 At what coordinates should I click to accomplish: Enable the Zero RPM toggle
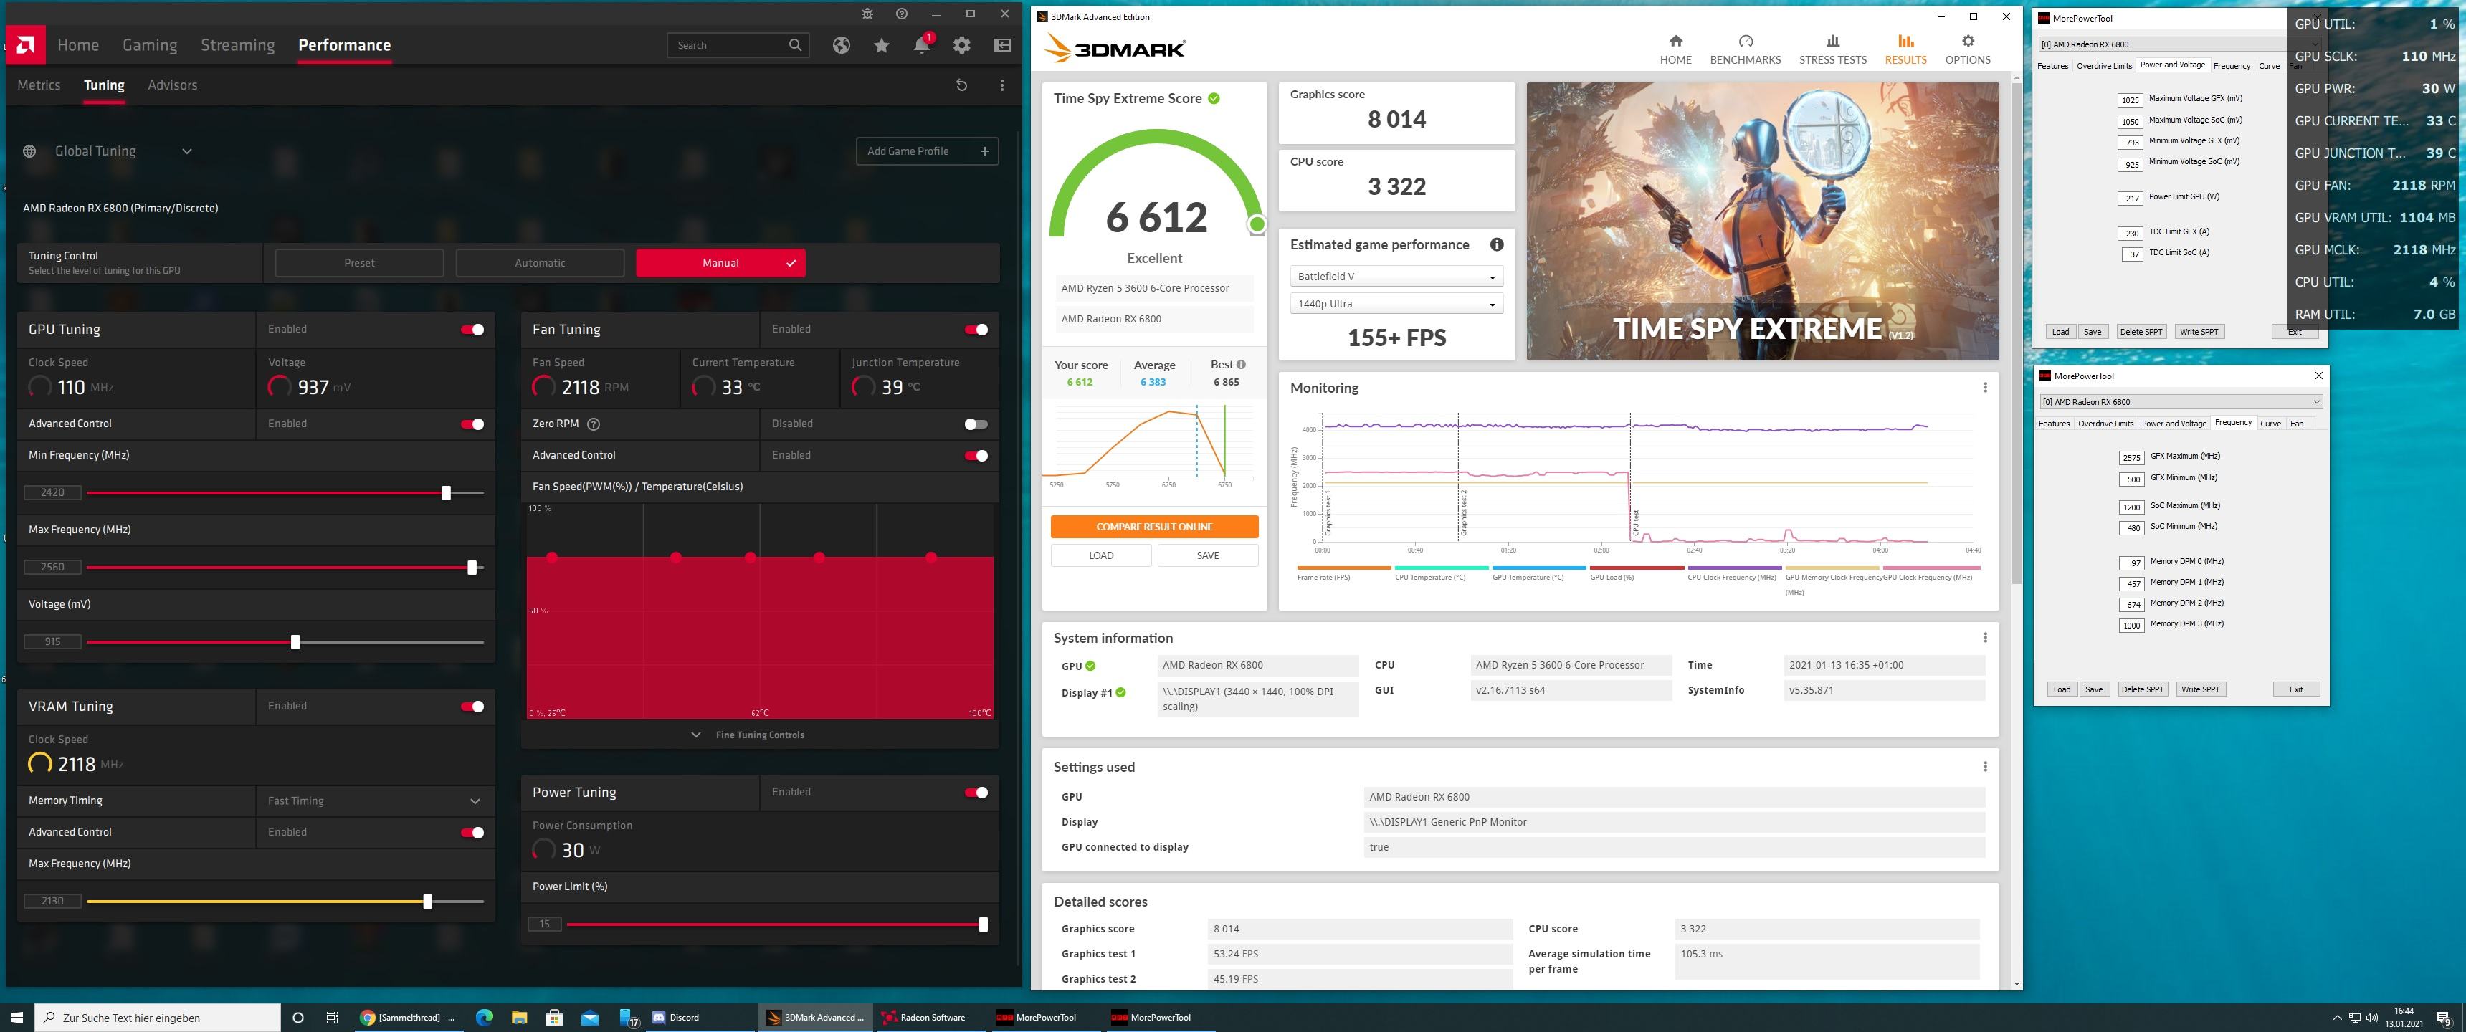976,424
